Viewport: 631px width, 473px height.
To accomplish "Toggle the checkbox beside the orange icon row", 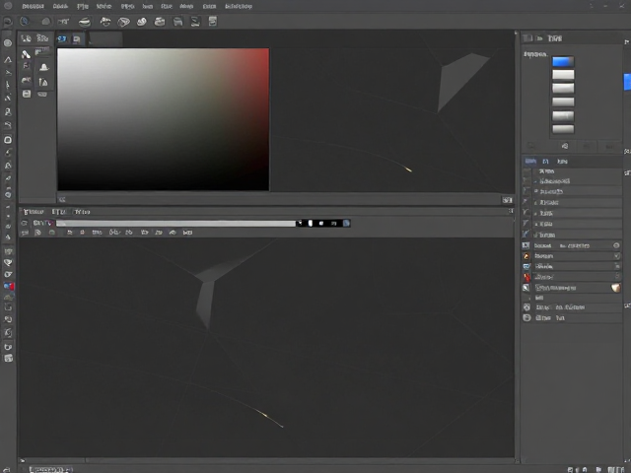I will pyautogui.click(x=617, y=256).
